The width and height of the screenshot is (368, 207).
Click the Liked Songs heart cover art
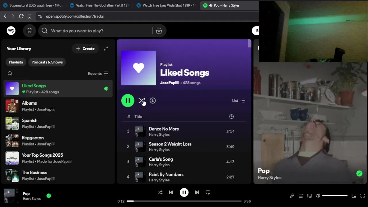139,68
